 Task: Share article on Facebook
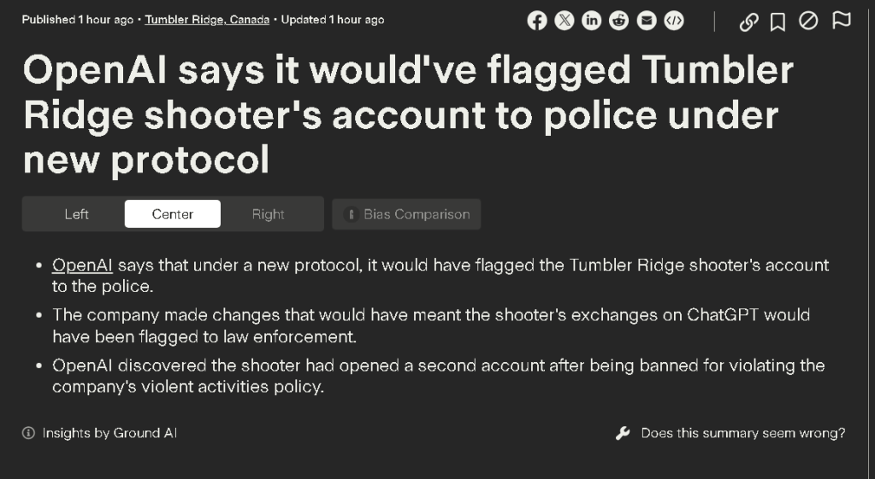point(537,21)
